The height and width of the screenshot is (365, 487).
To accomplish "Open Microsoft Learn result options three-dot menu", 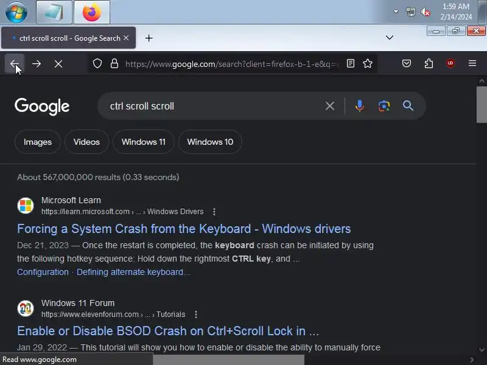I will coord(214,212).
